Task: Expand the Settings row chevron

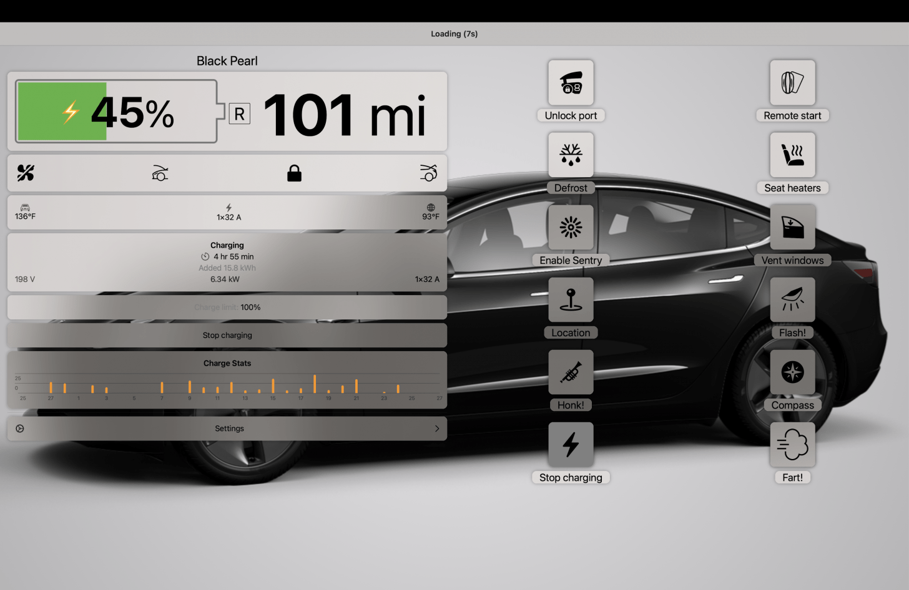Action: (436, 428)
